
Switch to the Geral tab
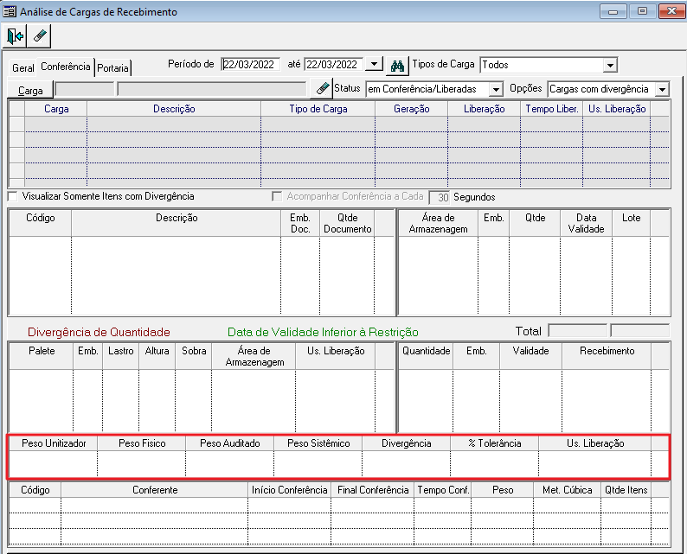pyautogui.click(x=23, y=67)
